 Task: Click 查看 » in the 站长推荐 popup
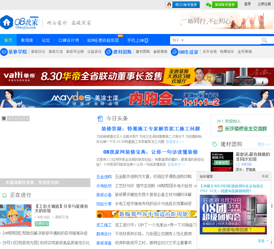[x=263, y=241]
